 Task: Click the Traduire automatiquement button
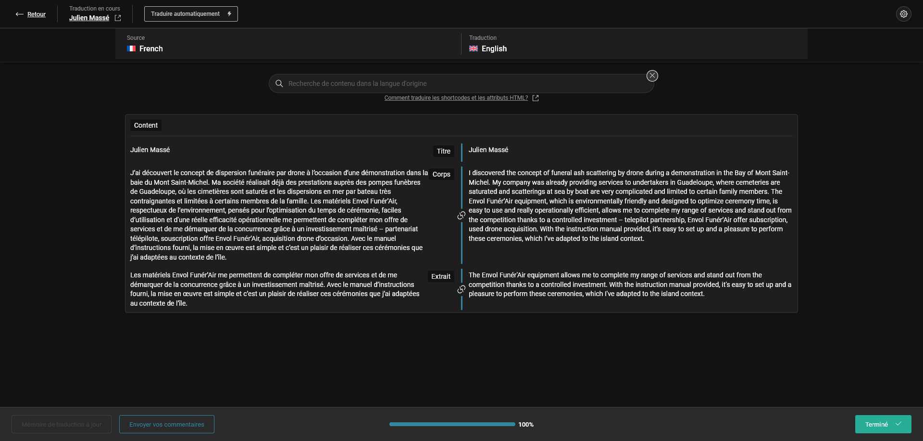(191, 14)
